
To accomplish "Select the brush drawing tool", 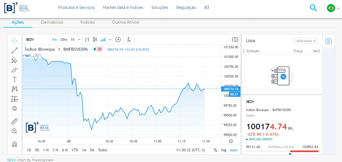I will [14, 70].
